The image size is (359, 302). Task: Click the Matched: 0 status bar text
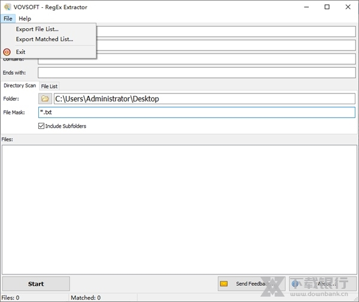tap(86, 298)
